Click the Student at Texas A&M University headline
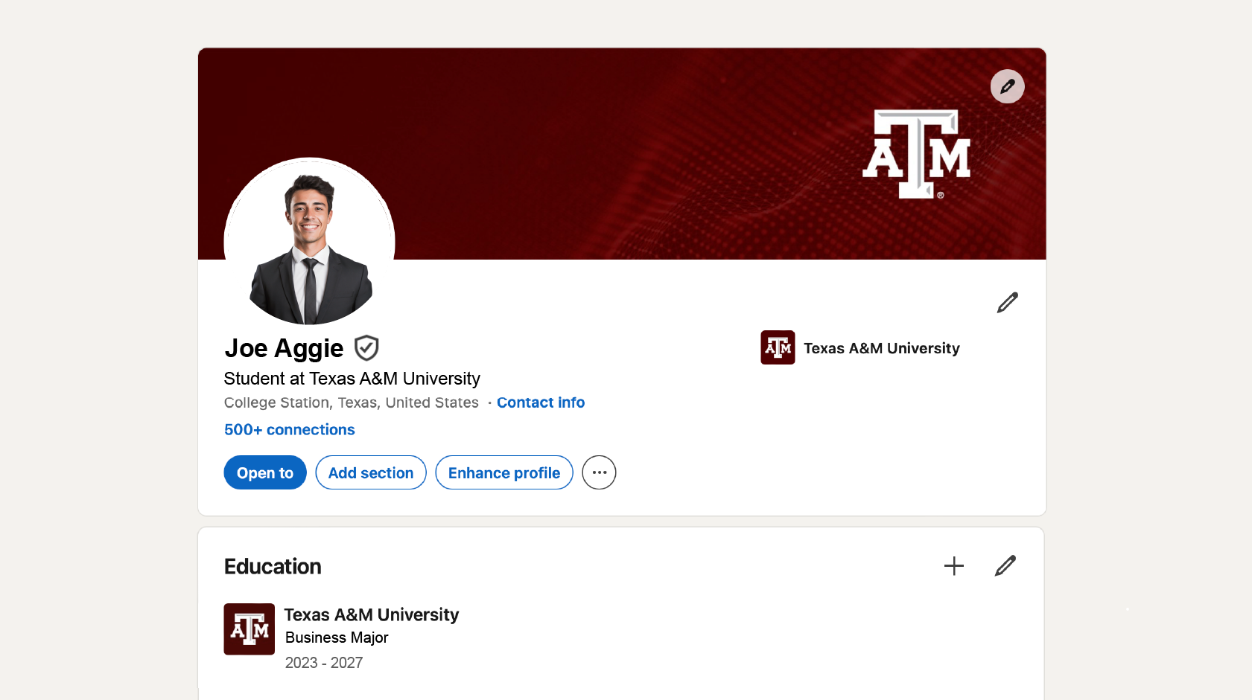Viewport: 1252px width, 700px height. [x=352, y=379]
